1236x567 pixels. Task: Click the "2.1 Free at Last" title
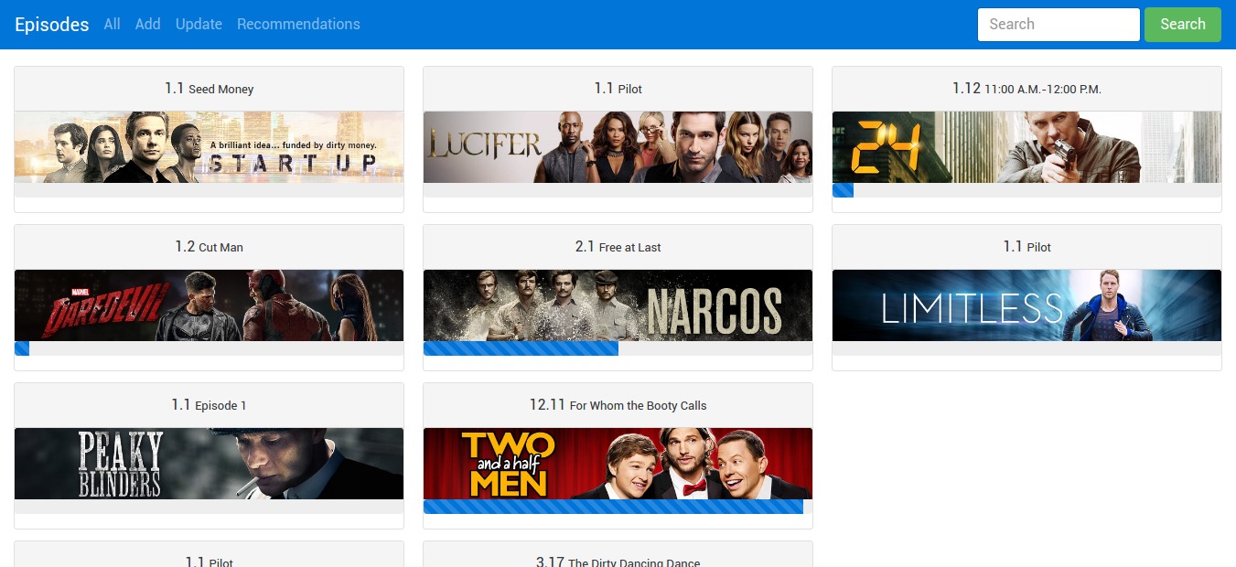618,247
